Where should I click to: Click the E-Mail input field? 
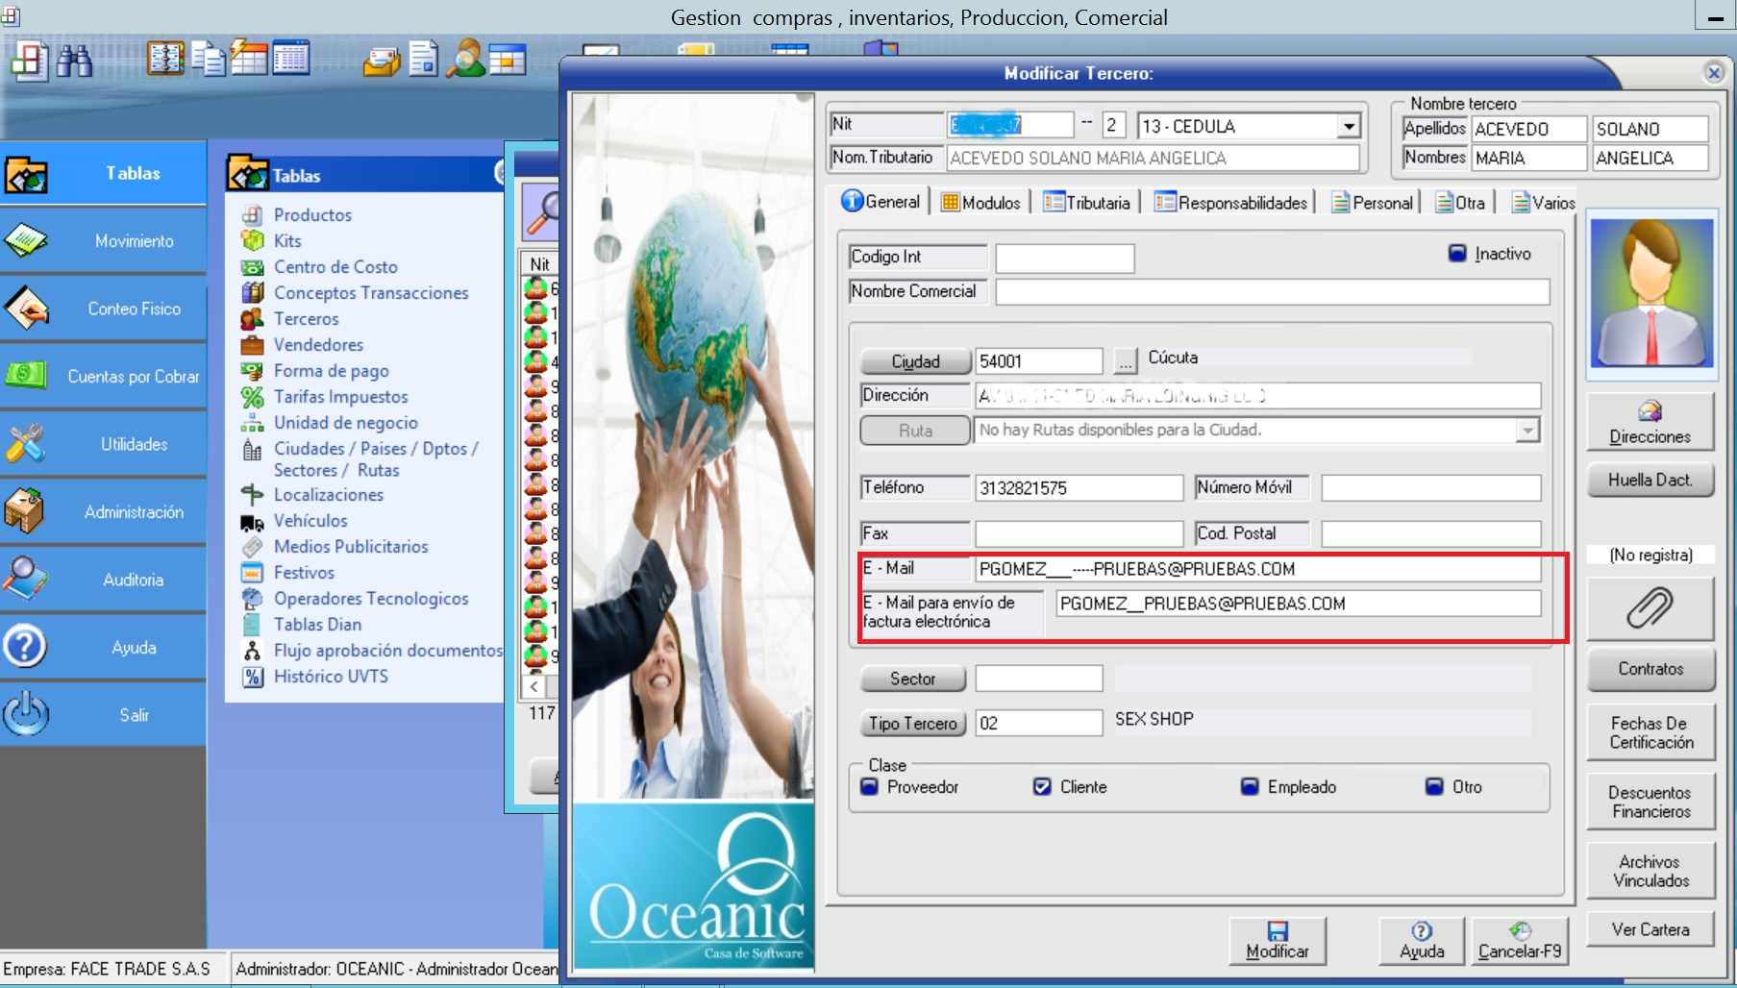[1256, 569]
